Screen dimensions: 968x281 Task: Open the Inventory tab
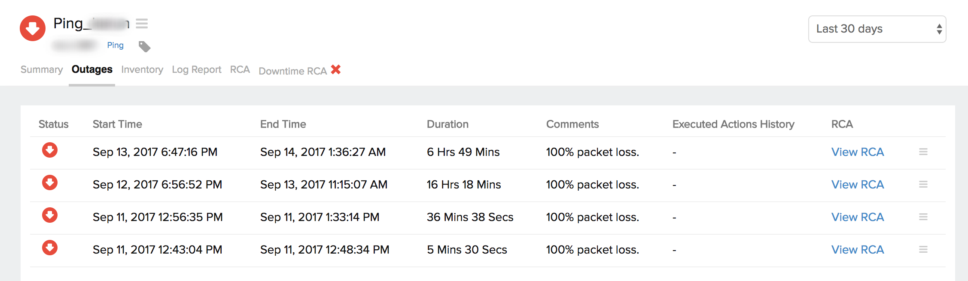[142, 70]
